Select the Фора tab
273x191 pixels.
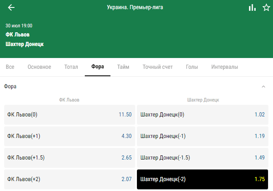[x=98, y=67]
